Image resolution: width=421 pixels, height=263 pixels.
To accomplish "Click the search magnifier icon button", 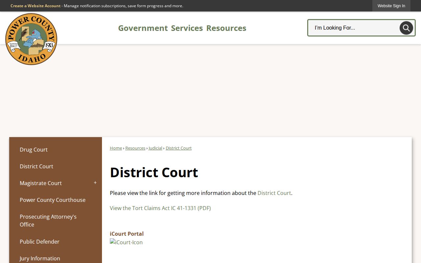I will click(406, 28).
